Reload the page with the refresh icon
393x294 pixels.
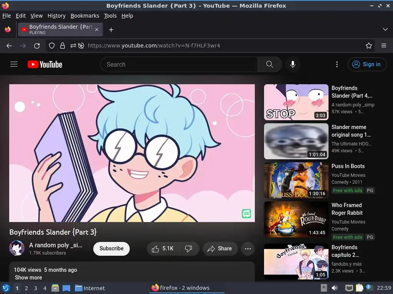37,46
